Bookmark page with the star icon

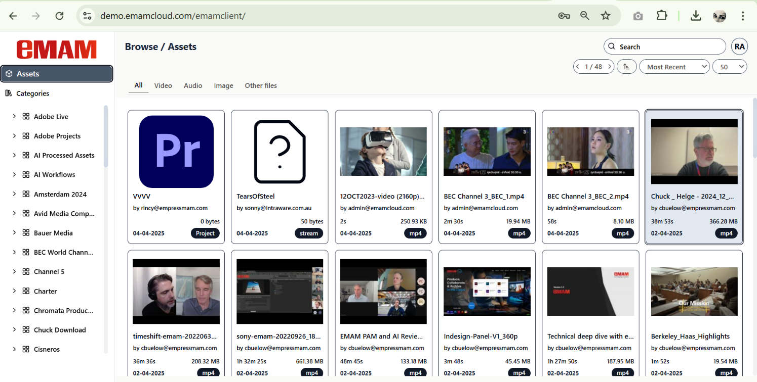pos(606,16)
